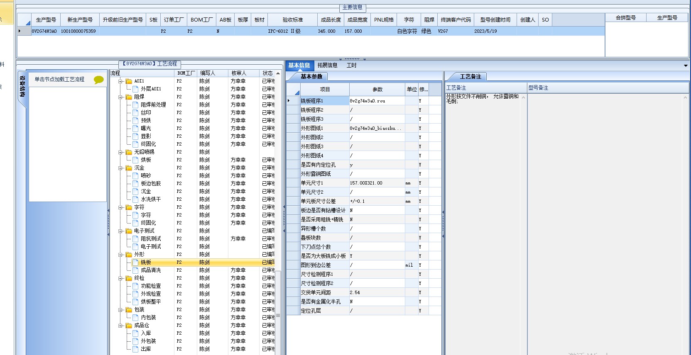
Task: Open the tab strip dropdown arrow
Action: pyautogui.click(x=685, y=66)
